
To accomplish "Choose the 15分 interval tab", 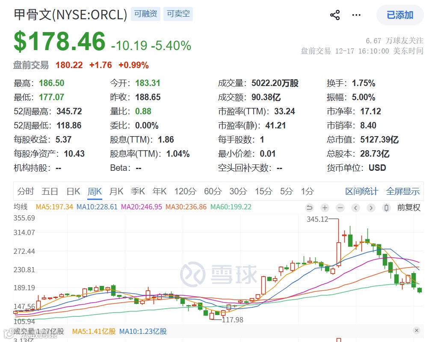I will coord(263,191).
